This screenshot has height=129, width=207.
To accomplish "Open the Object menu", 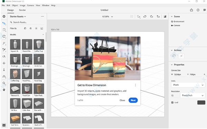I will tap(15, 6).
